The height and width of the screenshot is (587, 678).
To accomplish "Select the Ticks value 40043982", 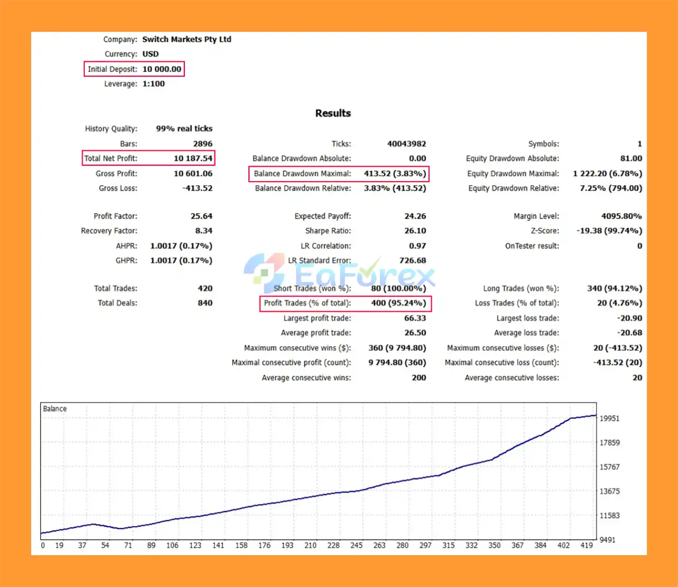I will coord(406,144).
